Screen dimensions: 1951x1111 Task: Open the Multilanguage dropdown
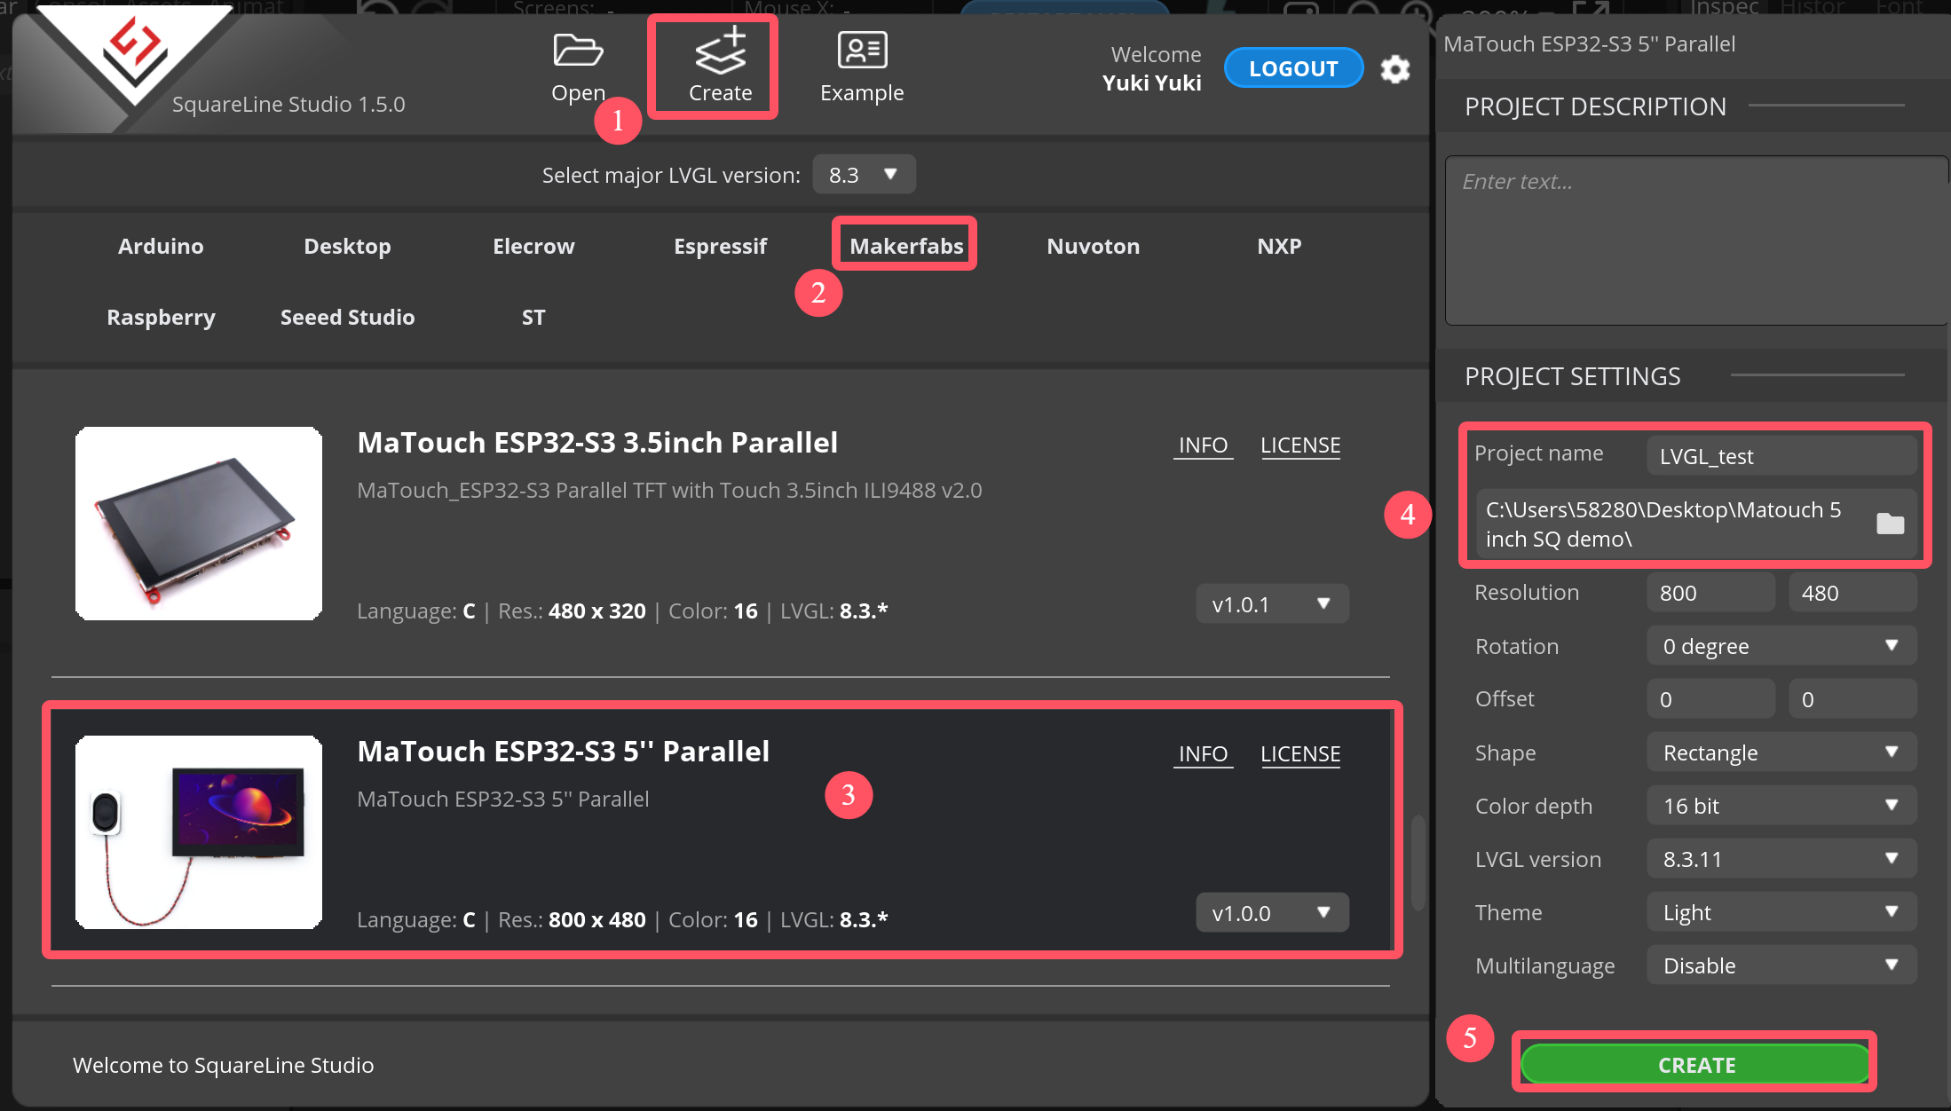point(1781,965)
